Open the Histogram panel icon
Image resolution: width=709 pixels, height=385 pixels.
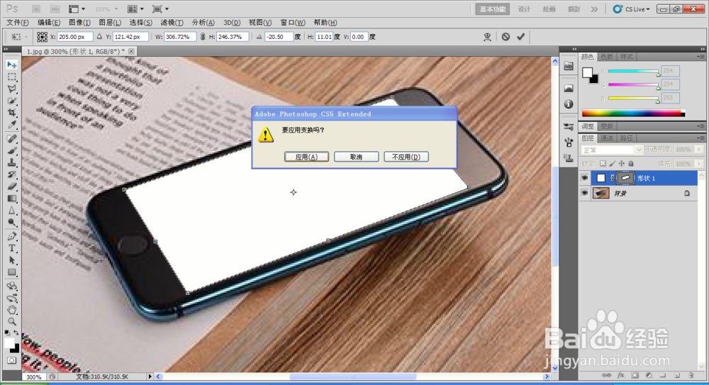(569, 88)
